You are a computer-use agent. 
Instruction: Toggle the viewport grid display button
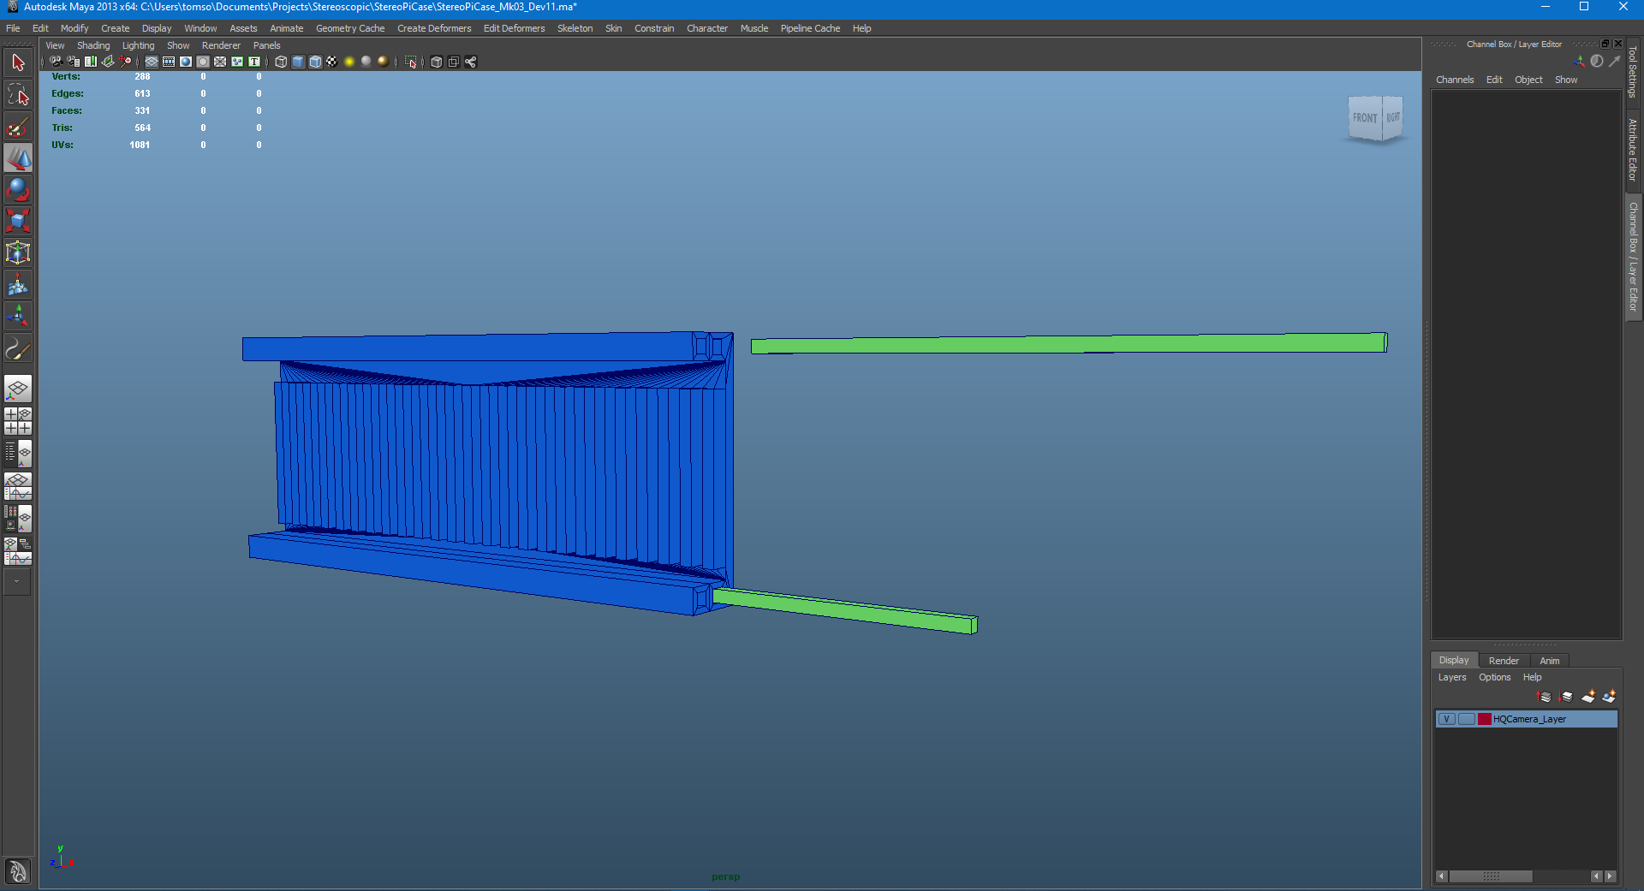tap(152, 62)
